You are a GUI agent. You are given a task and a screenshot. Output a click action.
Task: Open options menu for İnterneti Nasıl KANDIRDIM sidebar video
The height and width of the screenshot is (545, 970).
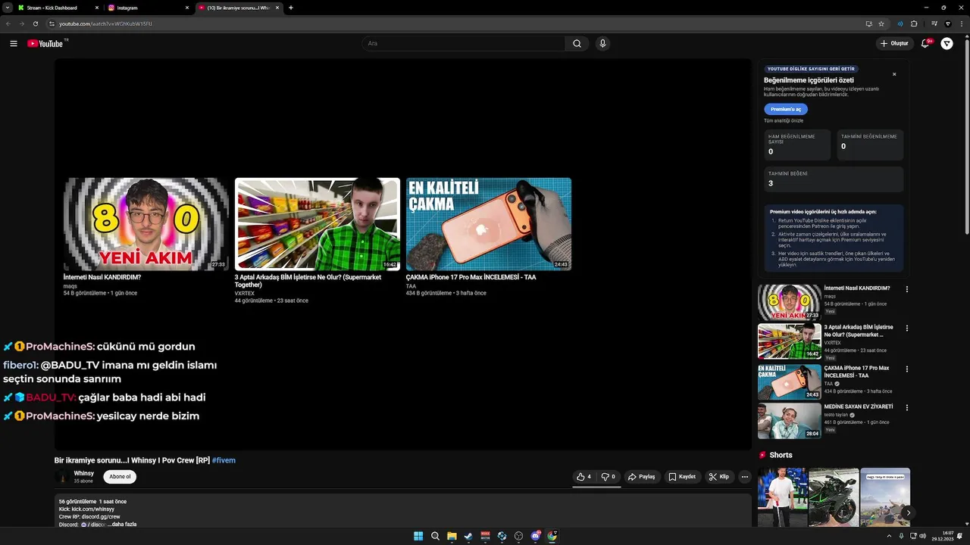[906, 289]
